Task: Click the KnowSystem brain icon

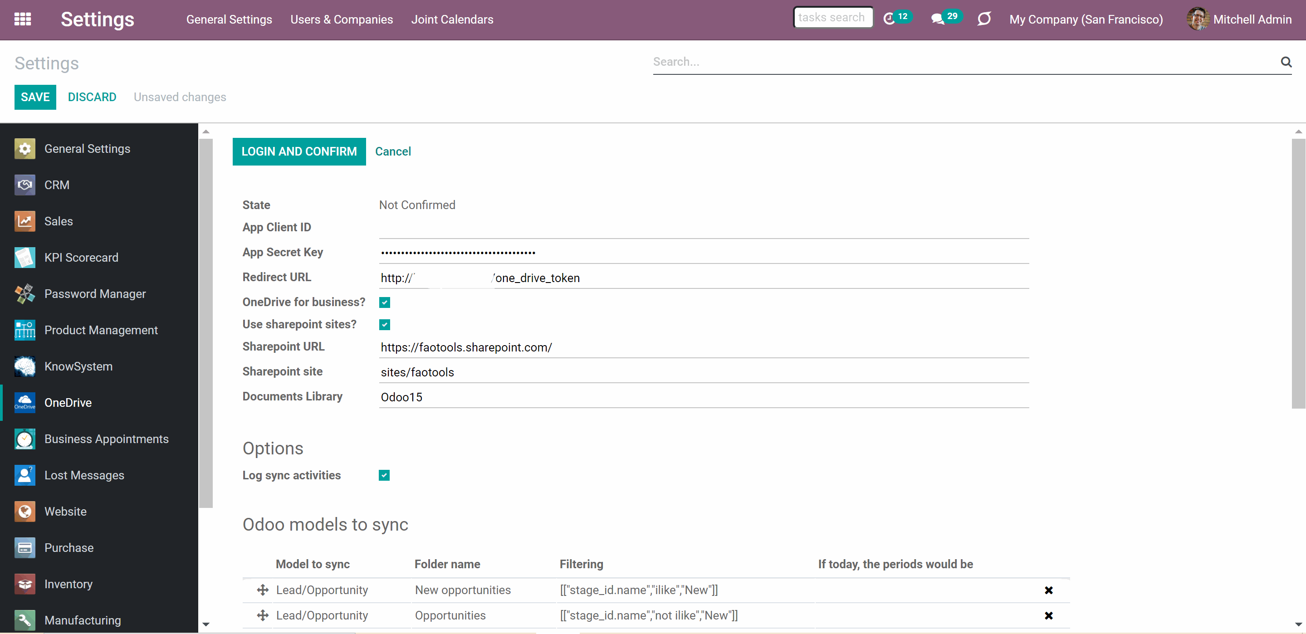Action: click(x=25, y=366)
